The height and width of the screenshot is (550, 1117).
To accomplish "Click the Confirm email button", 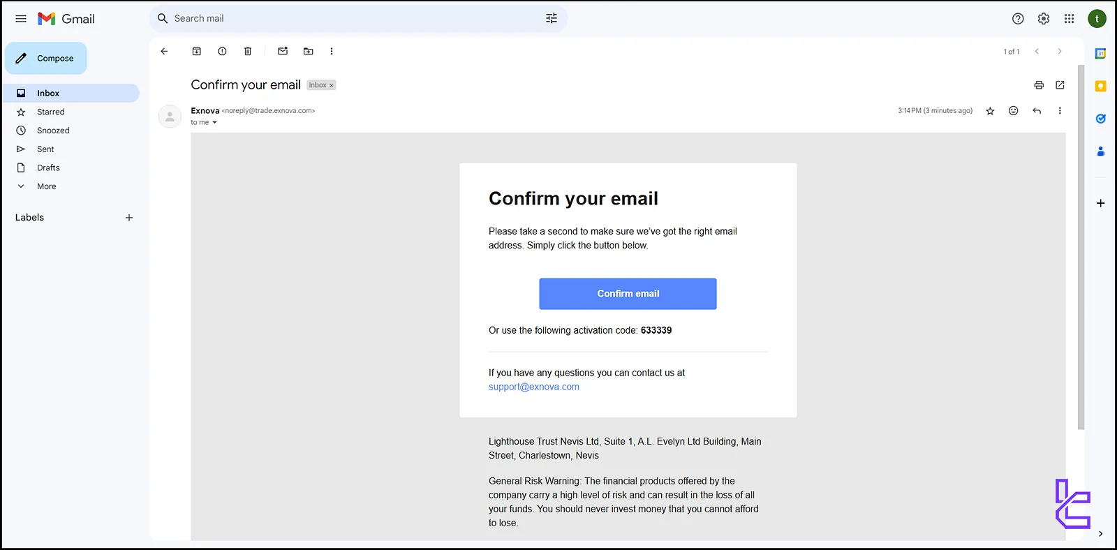I will [628, 294].
